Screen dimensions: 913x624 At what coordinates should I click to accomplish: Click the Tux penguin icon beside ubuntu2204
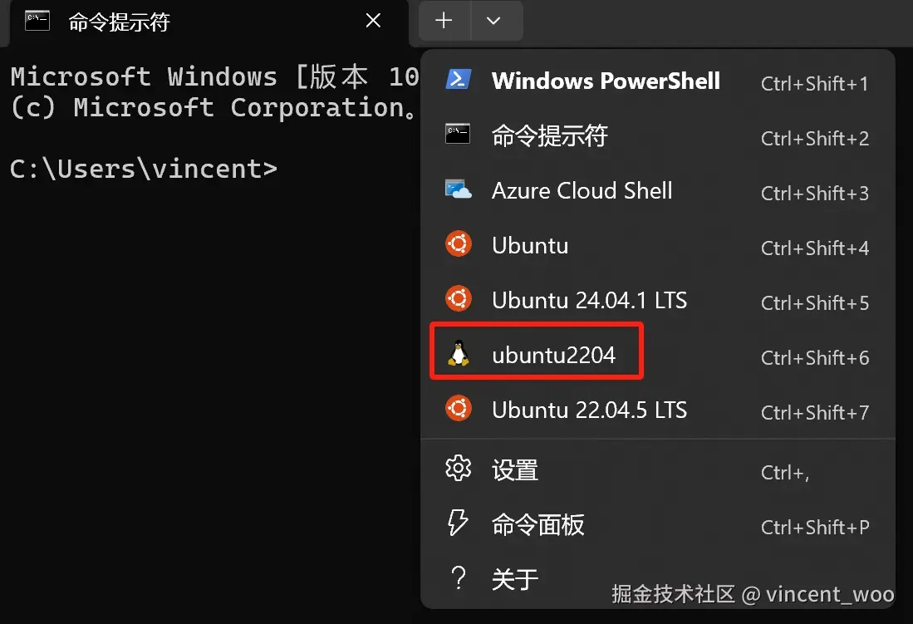tap(459, 355)
